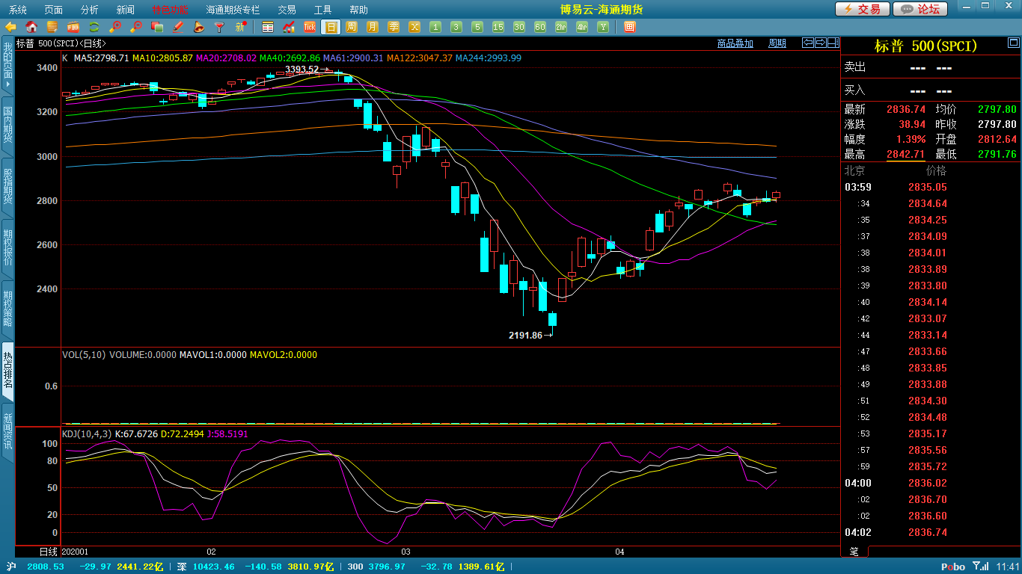1022x574 pixels.
Task: Open the 交易 menu
Action: tap(287, 10)
